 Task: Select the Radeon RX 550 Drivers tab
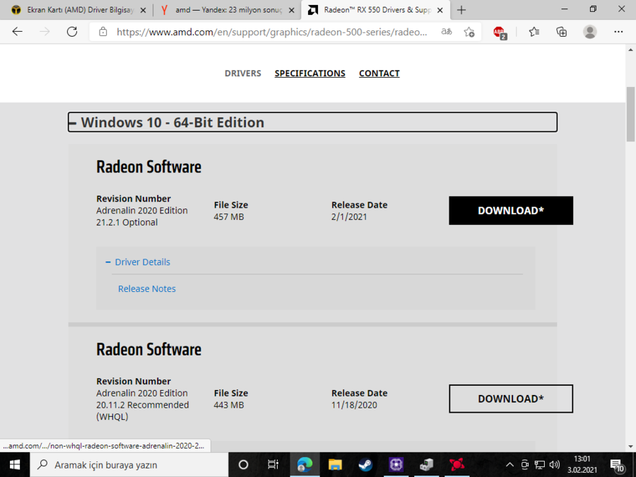point(375,10)
